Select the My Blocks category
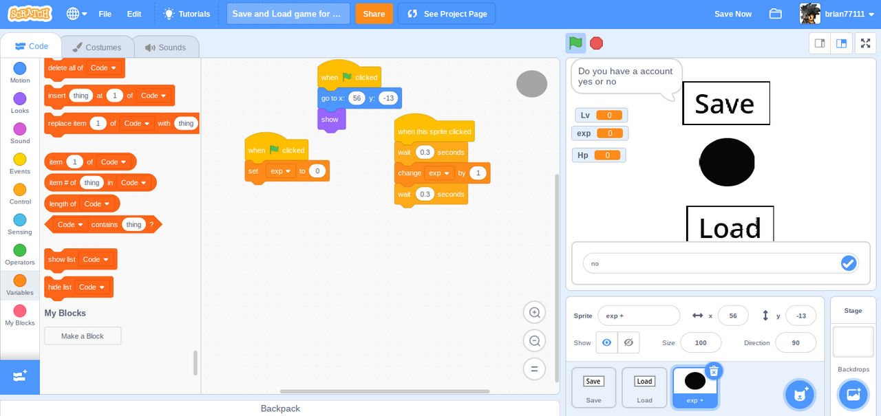Screen dimensions: 881x416 pyautogui.click(x=20, y=315)
